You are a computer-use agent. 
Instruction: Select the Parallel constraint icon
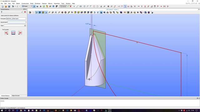(148, 6)
